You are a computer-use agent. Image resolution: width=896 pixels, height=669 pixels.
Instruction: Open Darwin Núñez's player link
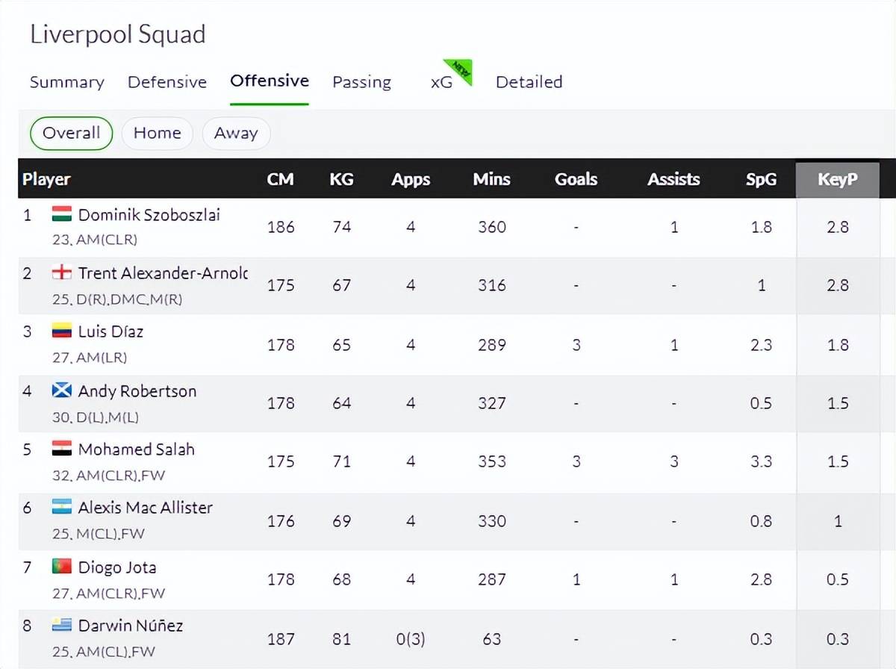click(131, 626)
